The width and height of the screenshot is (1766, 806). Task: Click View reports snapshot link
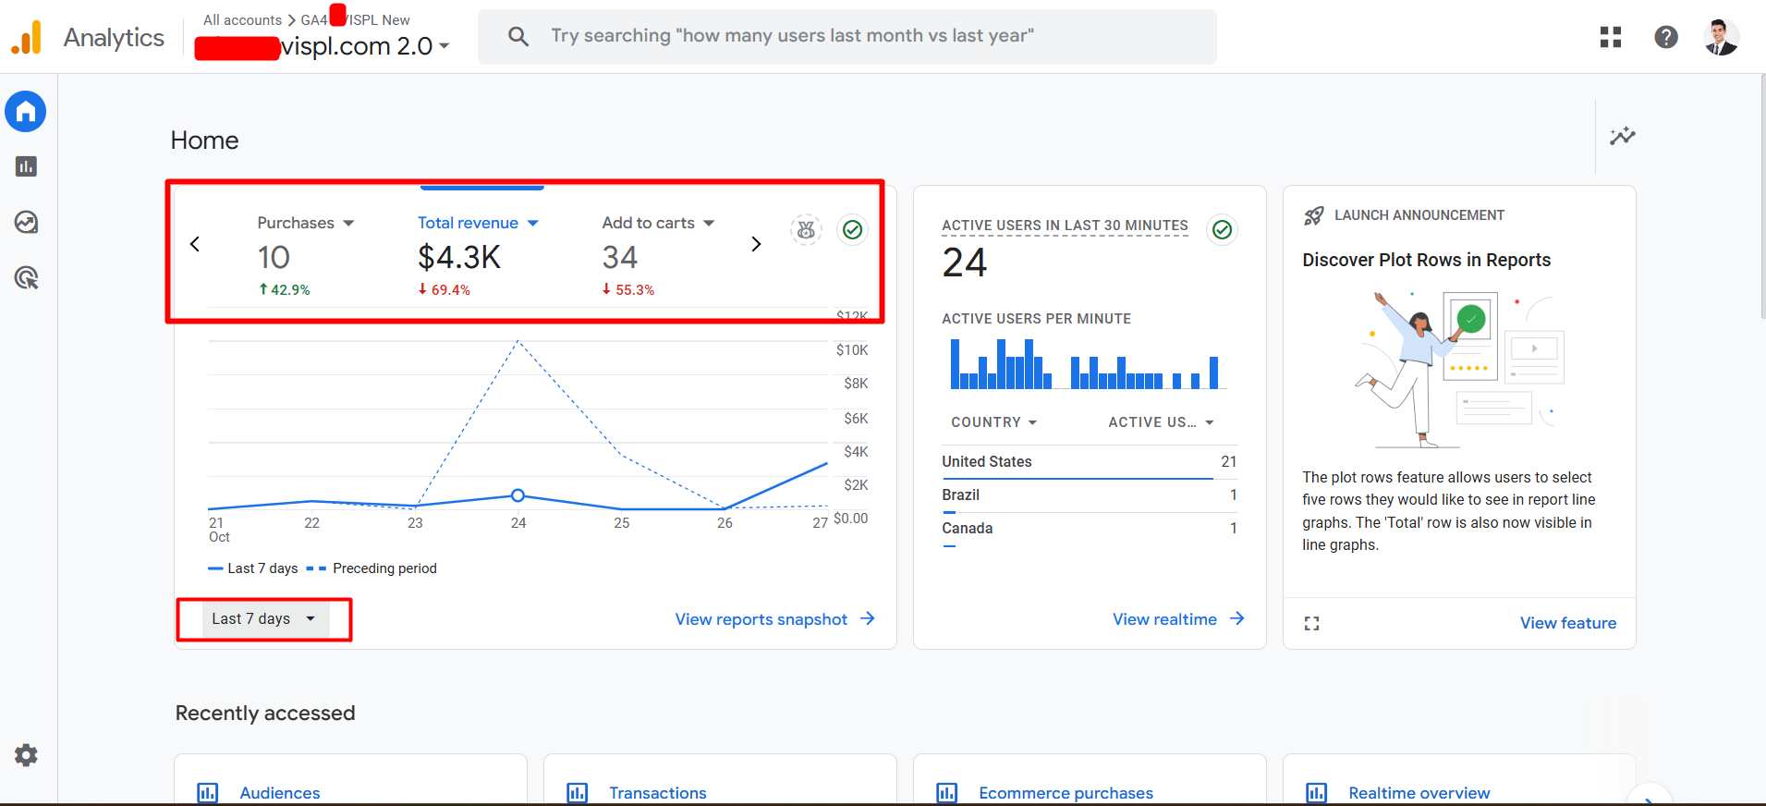coord(773,619)
